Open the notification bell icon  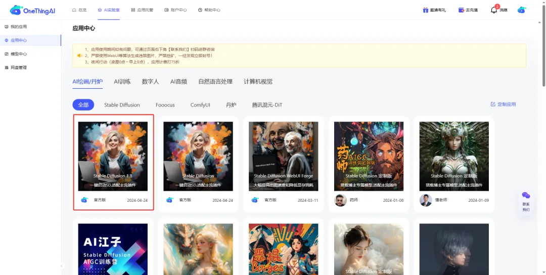(494, 10)
